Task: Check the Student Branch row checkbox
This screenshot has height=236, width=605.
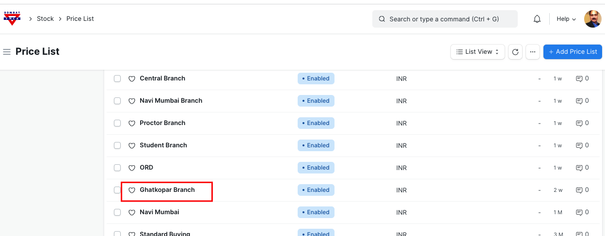Action: (x=117, y=145)
